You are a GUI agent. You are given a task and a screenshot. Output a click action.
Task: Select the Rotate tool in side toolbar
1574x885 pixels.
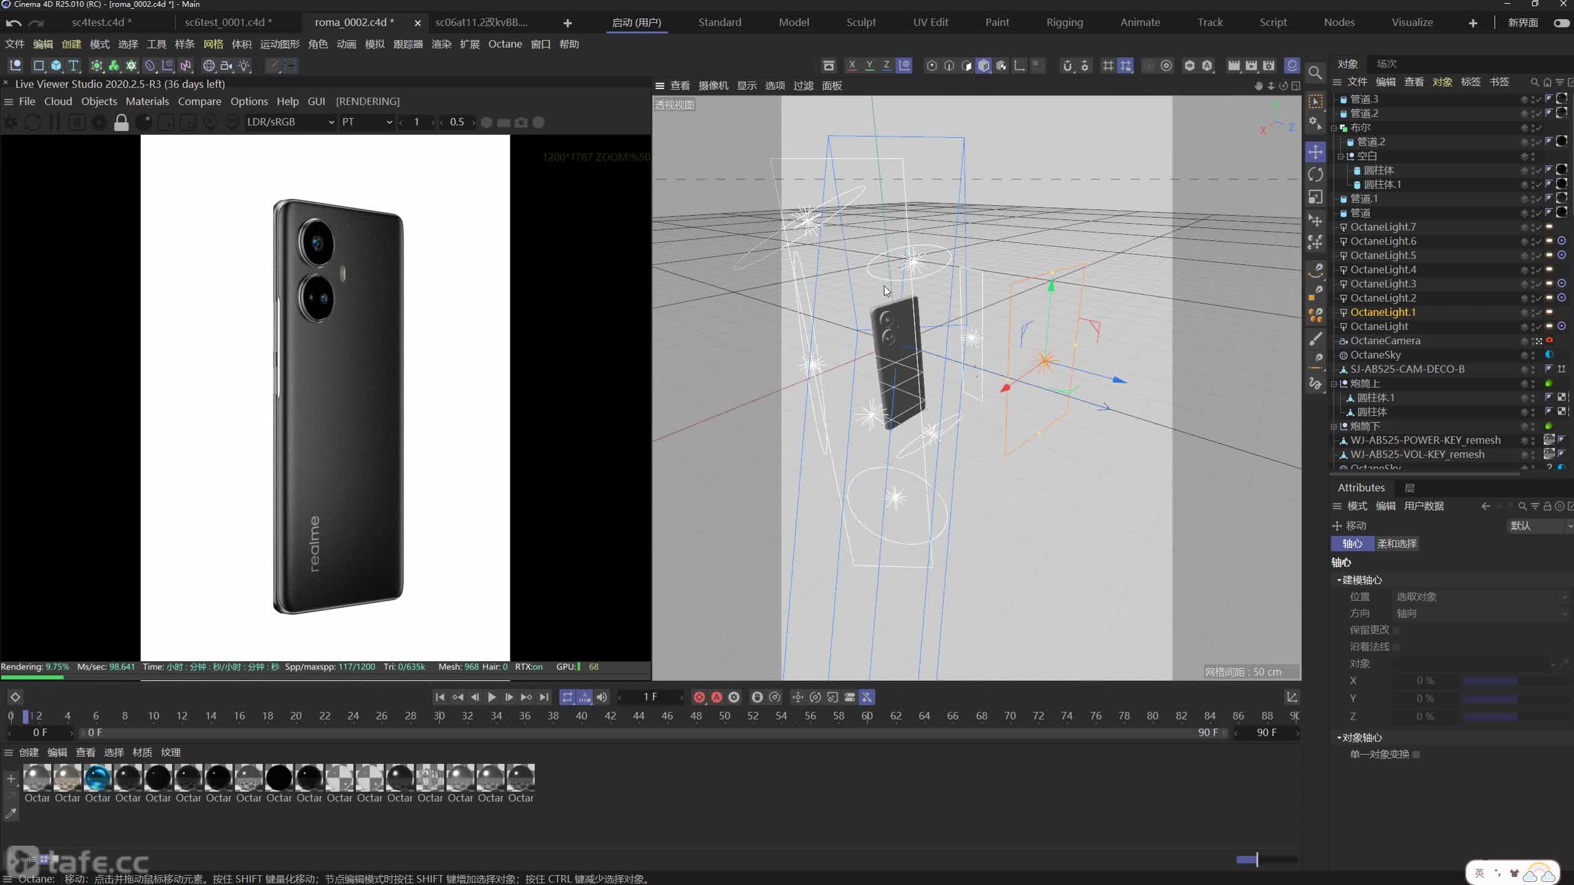(x=1315, y=175)
